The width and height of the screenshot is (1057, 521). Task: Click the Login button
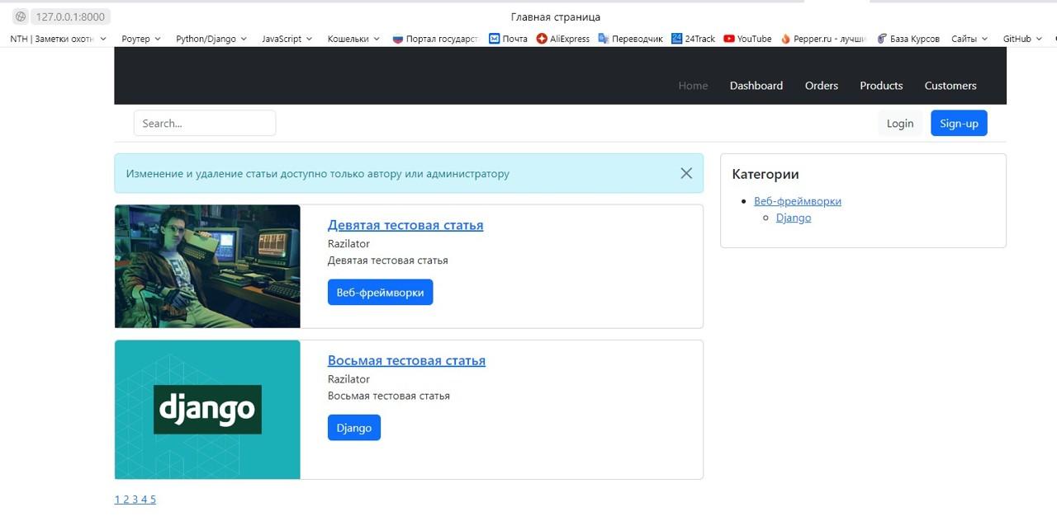(900, 124)
